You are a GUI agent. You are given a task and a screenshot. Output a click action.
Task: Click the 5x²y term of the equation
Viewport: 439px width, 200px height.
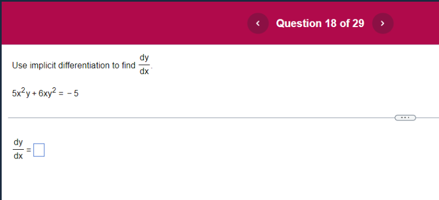coord(21,93)
